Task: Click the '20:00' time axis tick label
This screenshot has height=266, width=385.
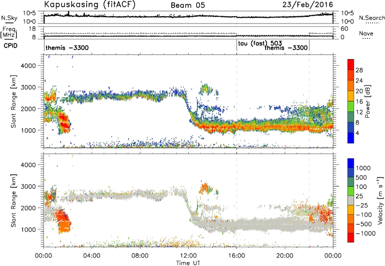Action: [285, 256]
